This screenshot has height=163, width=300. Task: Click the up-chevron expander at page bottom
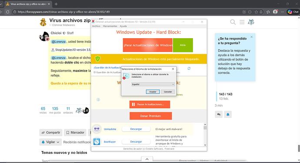pos(147,159)
